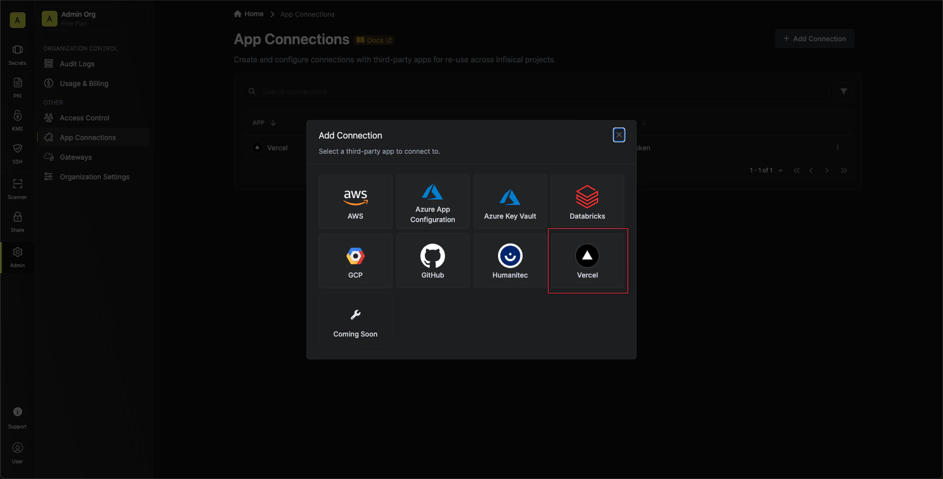Jump to the last page
943x479 pixels.
pyautogui.click(x=844, y=170)
